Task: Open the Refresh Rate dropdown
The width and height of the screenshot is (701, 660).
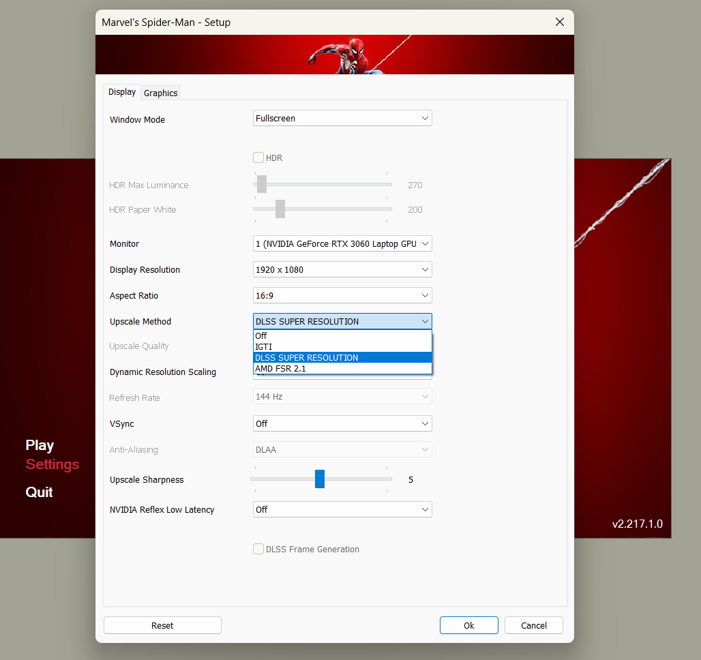Action: [342, 397]
